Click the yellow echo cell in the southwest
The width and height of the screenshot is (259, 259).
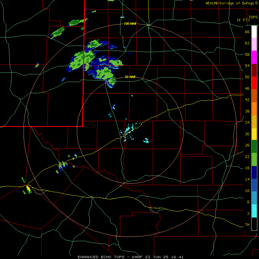coord(28,189)
